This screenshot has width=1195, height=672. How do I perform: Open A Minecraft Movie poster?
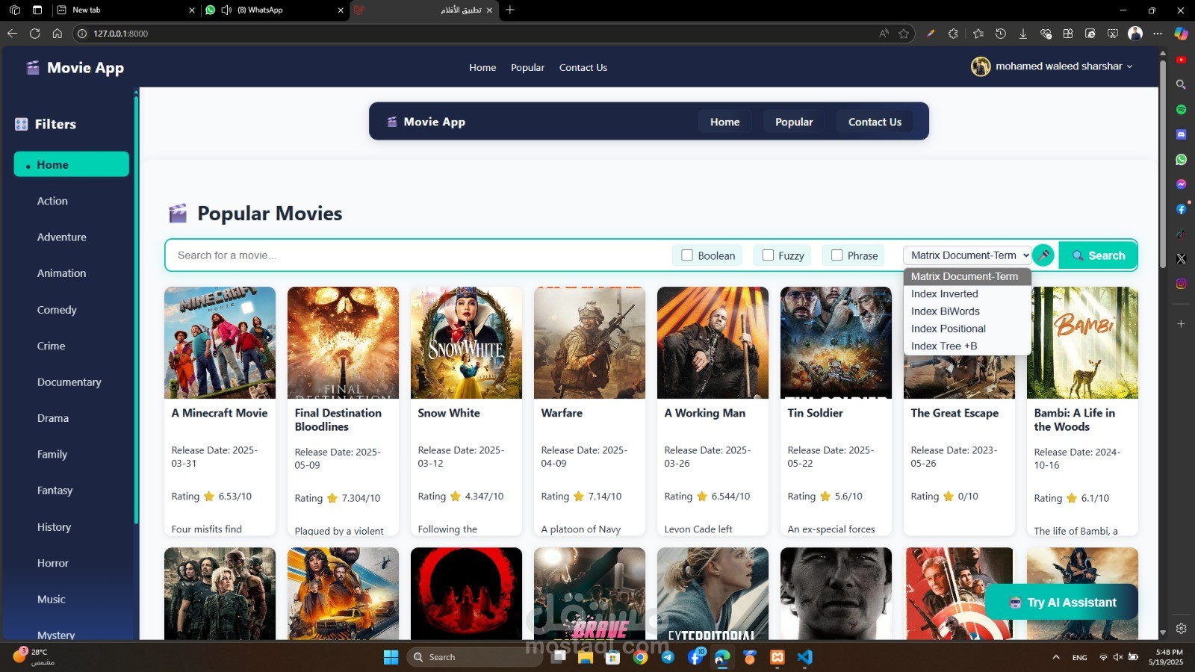[220, 343]
